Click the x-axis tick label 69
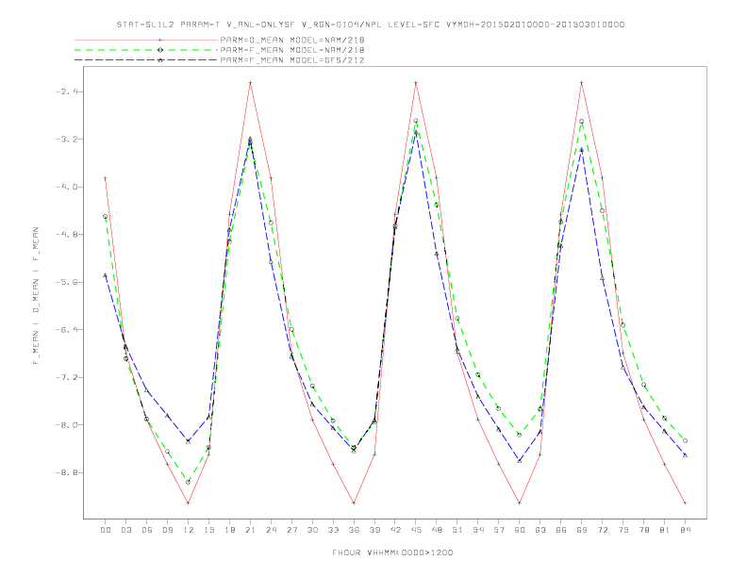747x577 pixels. pos(581,530)
